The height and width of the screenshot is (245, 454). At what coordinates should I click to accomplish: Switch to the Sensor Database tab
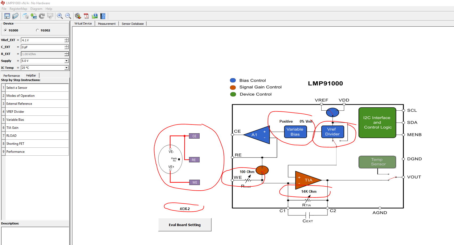click(133, 23)
